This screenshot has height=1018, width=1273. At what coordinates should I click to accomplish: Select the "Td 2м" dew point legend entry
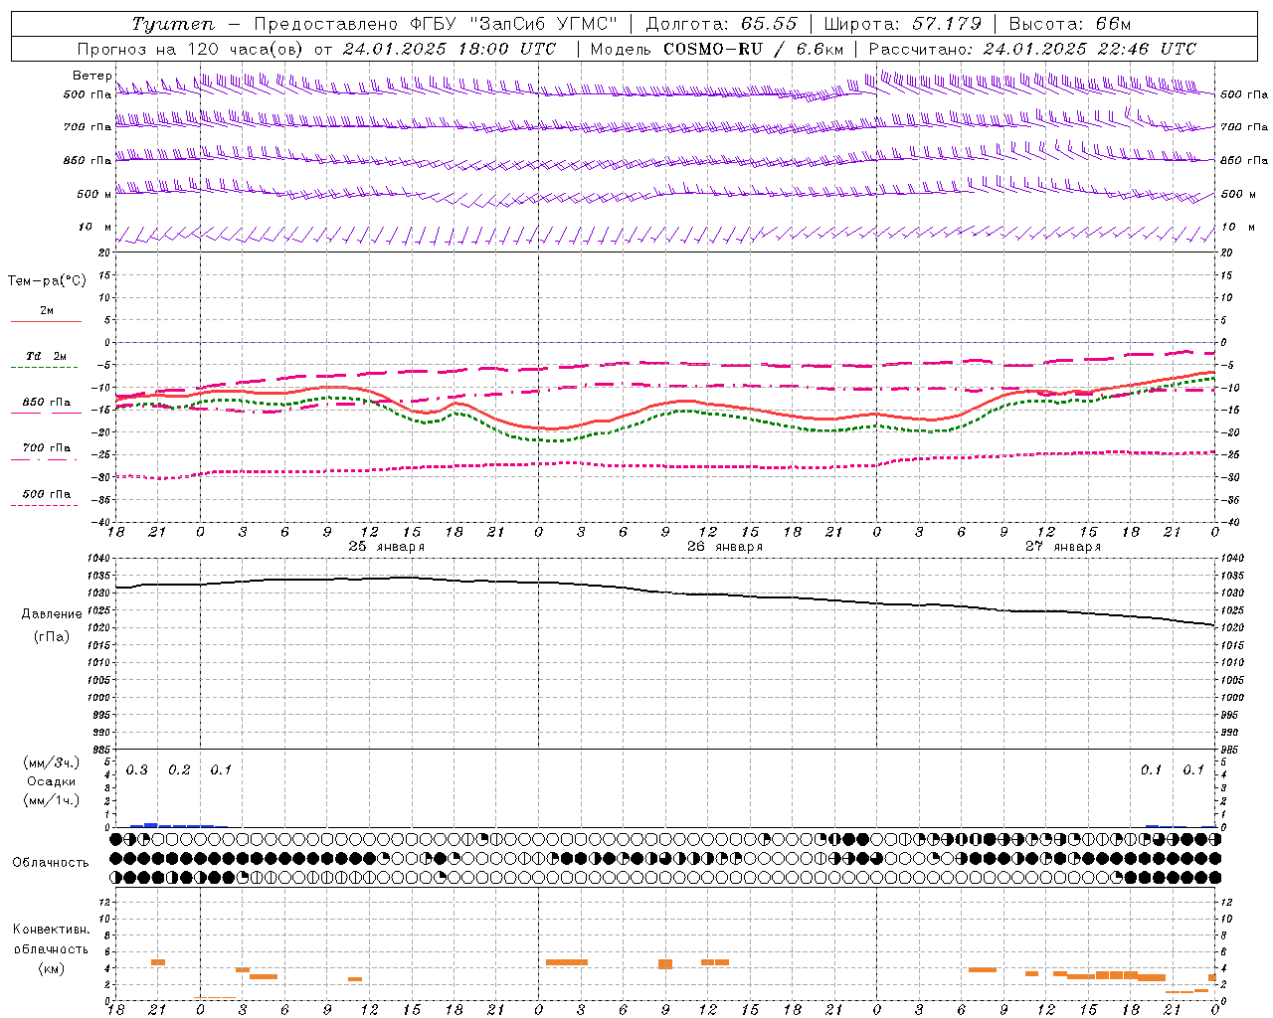click(47, 356)
